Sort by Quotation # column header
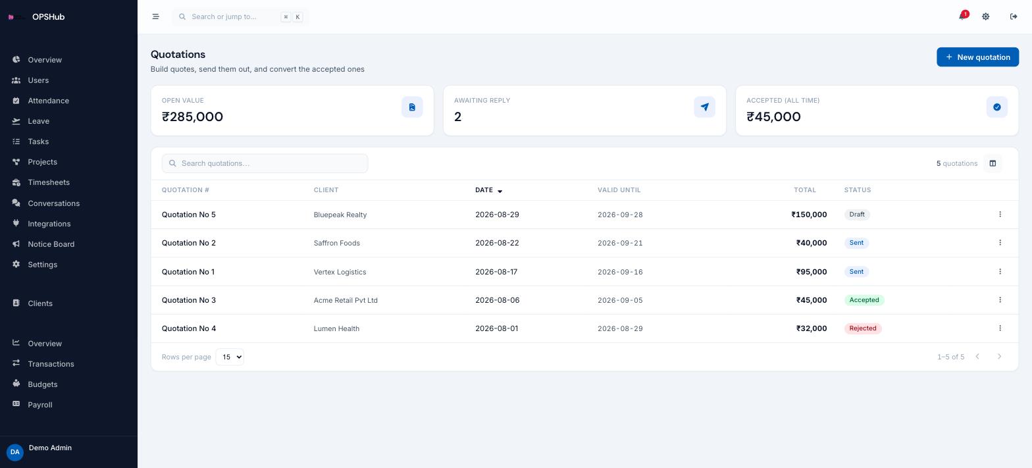 (185, 190)
